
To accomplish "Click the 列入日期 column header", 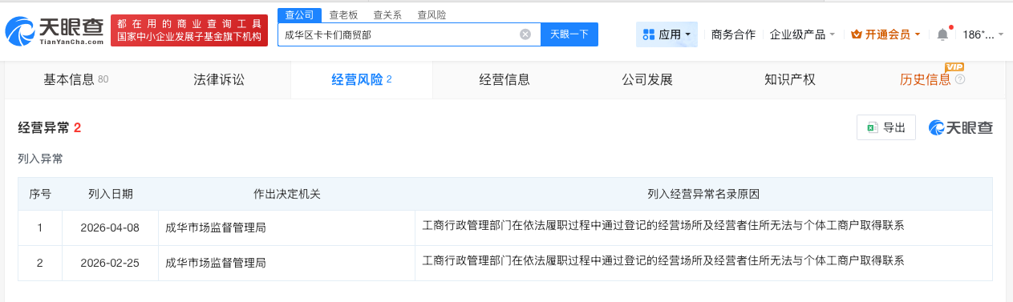I will [x=111, y=194].
